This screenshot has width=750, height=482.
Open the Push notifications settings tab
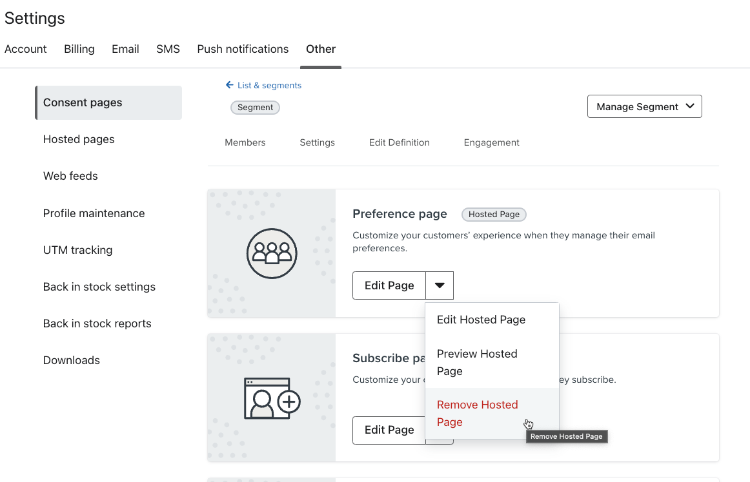tap(243, 49)
